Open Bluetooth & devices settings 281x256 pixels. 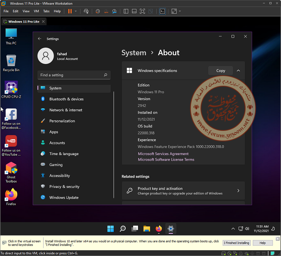pos(74,99)
